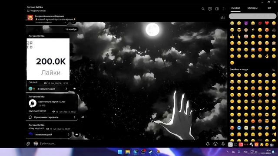Show the pinned messages list icon
Image resolution: width=278 pixels, height=156 pixels.
pos(223,18)
